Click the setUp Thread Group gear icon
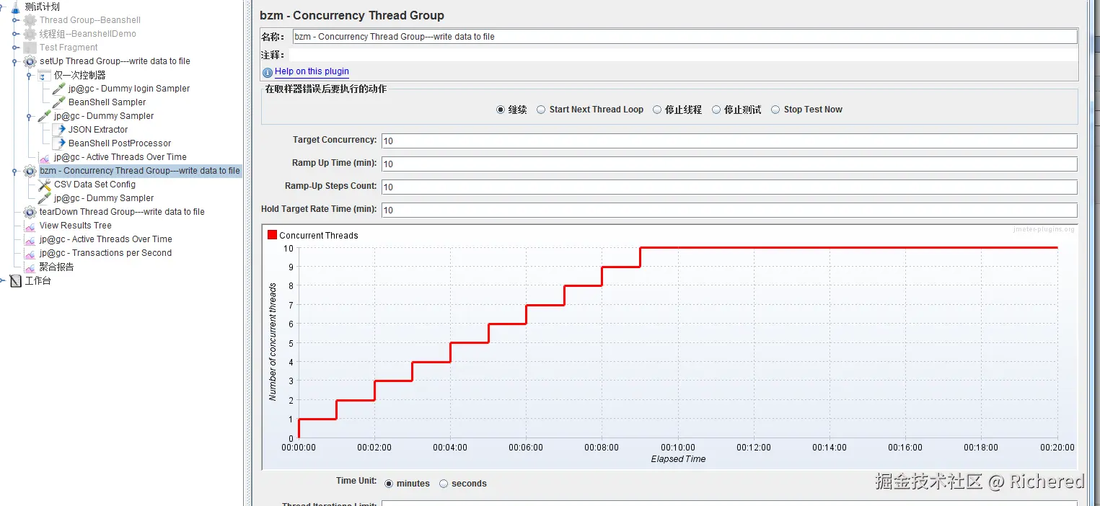Image resolution: width=1100 pixels, height=506 pixels. 30,61
